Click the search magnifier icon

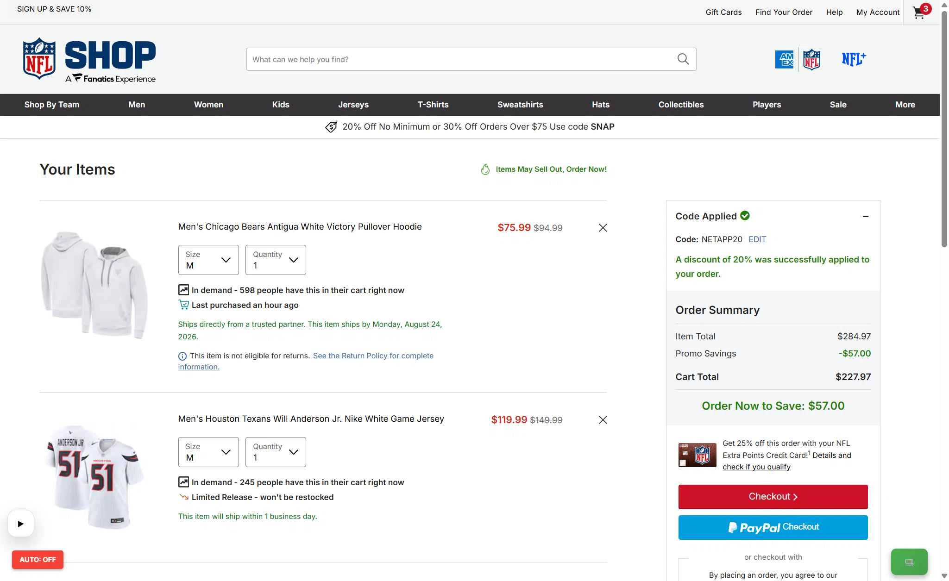pyautogui.click(x=683, y=59)
